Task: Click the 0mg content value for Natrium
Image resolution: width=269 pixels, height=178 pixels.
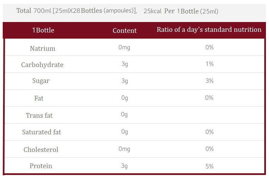Action: pos(124,47)
